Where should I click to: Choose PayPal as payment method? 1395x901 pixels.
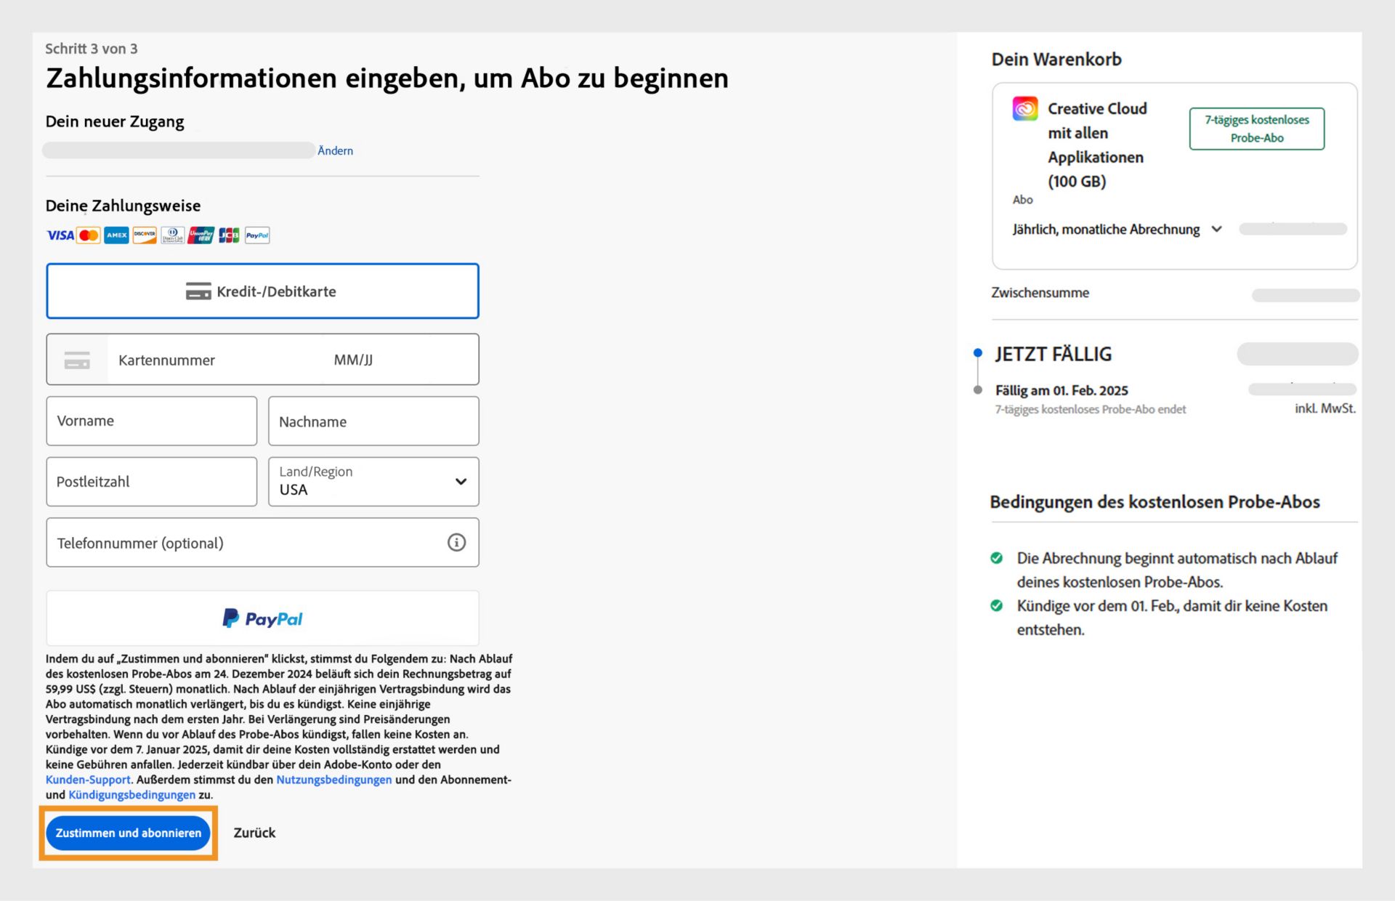point(262,618)
